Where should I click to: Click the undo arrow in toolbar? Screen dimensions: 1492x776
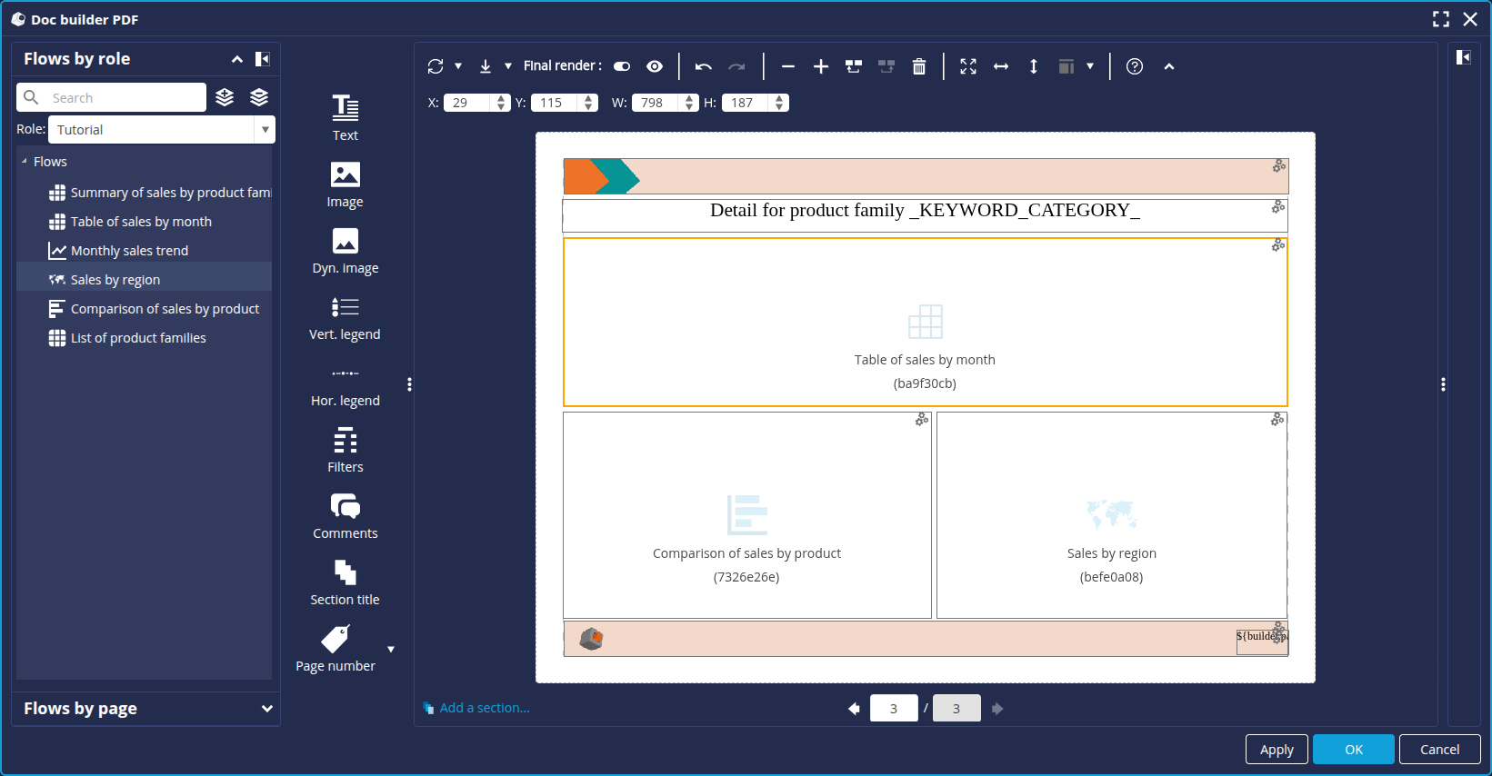tap(703, 66)
